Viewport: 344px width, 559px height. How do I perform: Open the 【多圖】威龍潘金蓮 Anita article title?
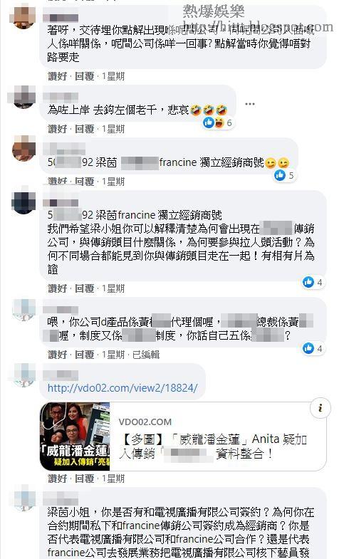214,446
